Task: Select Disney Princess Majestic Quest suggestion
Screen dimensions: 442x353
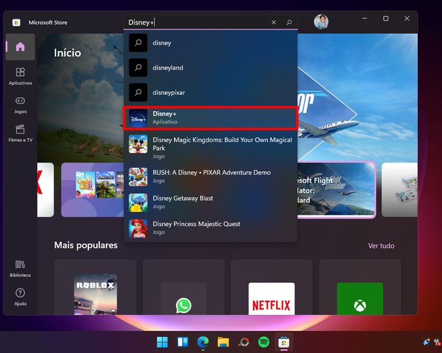Action: point(210,228)
